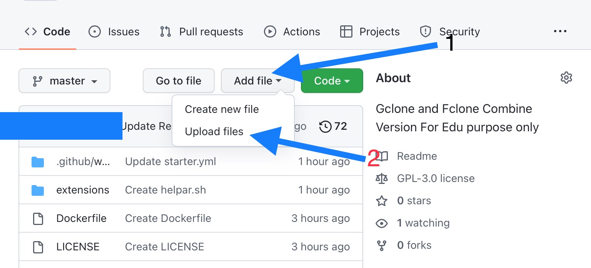Click the .github/workflows folder icon
The image size is (591, 268).
click(38, 162)
